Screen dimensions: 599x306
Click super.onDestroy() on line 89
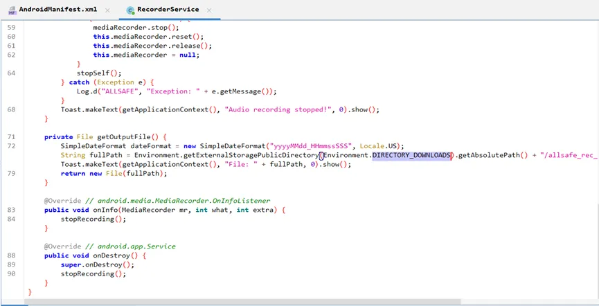(98, 264)
